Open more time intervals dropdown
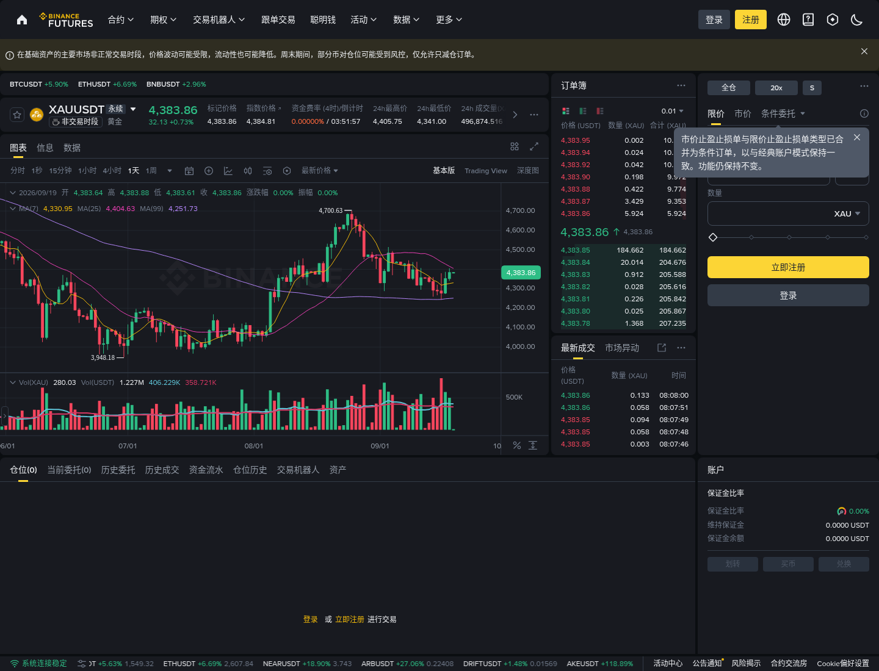This screenshot has height=671, width=879. pyautogui.click(x=170, y=171)
